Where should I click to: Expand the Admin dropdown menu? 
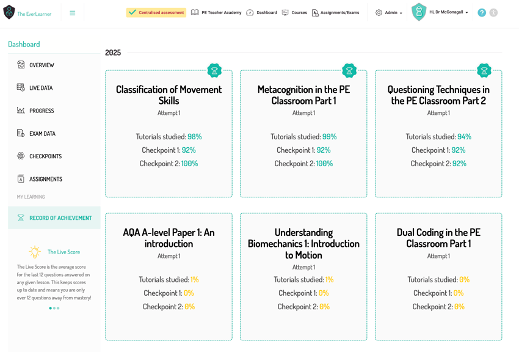(x=390, y=13)
